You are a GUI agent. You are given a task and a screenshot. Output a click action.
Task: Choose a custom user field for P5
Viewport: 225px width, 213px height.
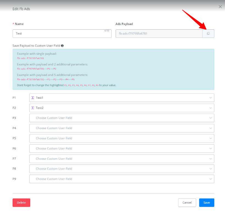coord(121,138)
